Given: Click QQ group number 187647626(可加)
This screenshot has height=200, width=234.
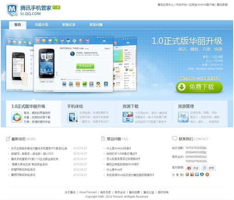Looking at the screenshot, I should pyautogui.click(x=196, y=148).
